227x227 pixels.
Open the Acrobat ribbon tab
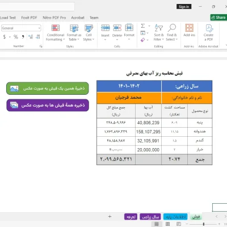click(78, 18)
